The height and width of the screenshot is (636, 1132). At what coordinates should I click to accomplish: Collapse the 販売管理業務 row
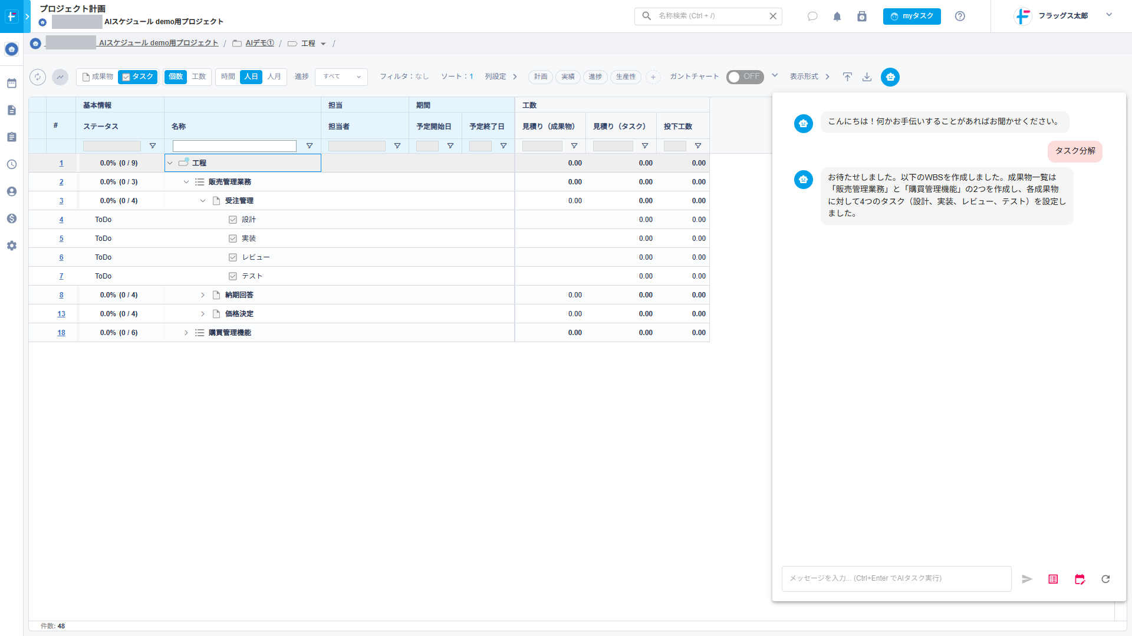(x=186, y=182)
